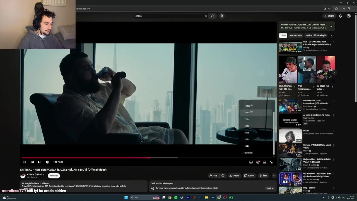Open WhatsApp from the taskbar
The height and width of the screenshot is (201, 357).
coord(231,198)
